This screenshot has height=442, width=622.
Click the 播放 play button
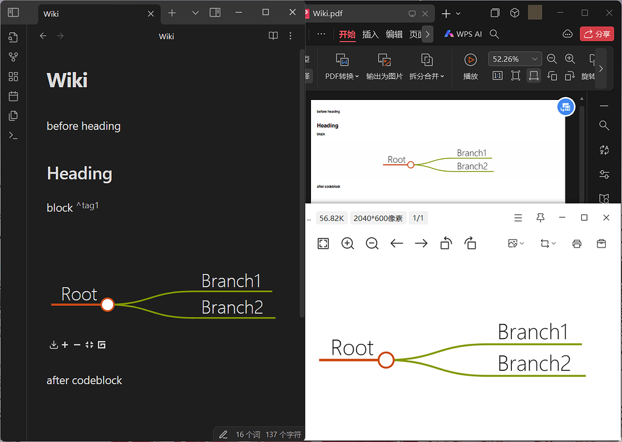[470, 67]
